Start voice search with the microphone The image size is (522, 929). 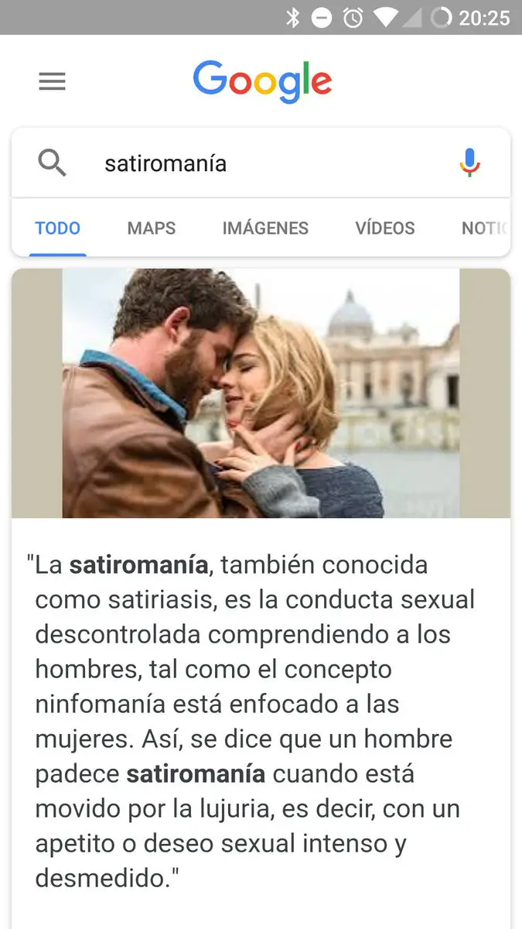click(x=469, y=163)
